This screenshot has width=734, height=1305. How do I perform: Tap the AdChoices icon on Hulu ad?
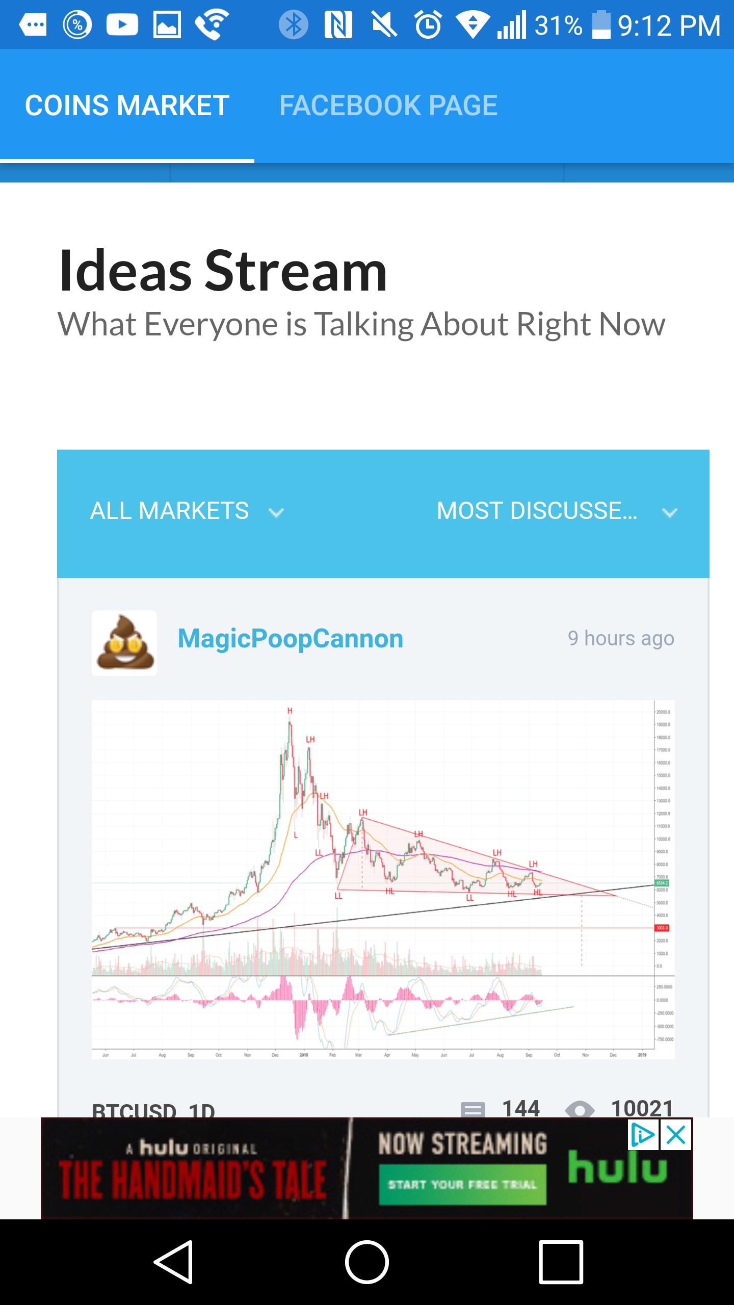pyautogui.click(x=642, y=1135)
